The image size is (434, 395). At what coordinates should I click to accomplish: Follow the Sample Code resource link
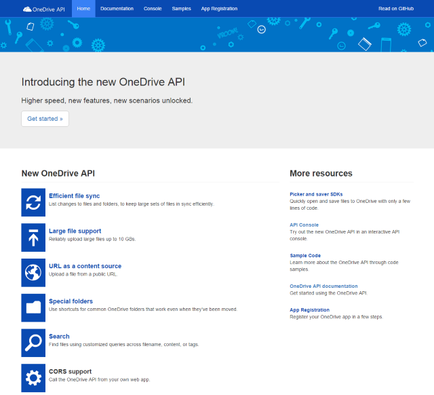(x=305, y=255)
